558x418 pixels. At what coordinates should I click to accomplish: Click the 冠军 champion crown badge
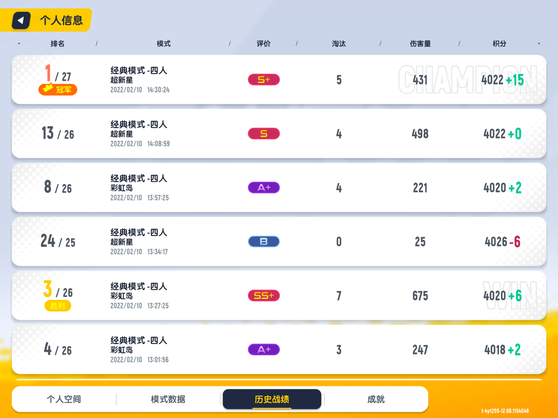(58, 89)
